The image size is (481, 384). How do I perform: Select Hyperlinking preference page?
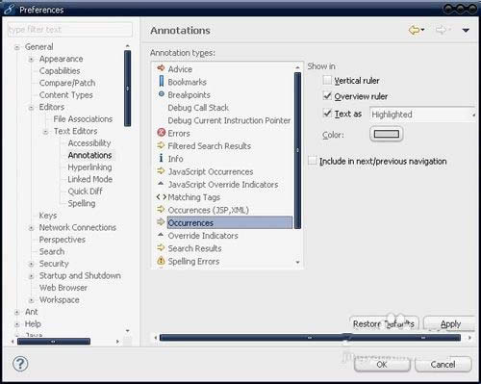tap(89, 167)
